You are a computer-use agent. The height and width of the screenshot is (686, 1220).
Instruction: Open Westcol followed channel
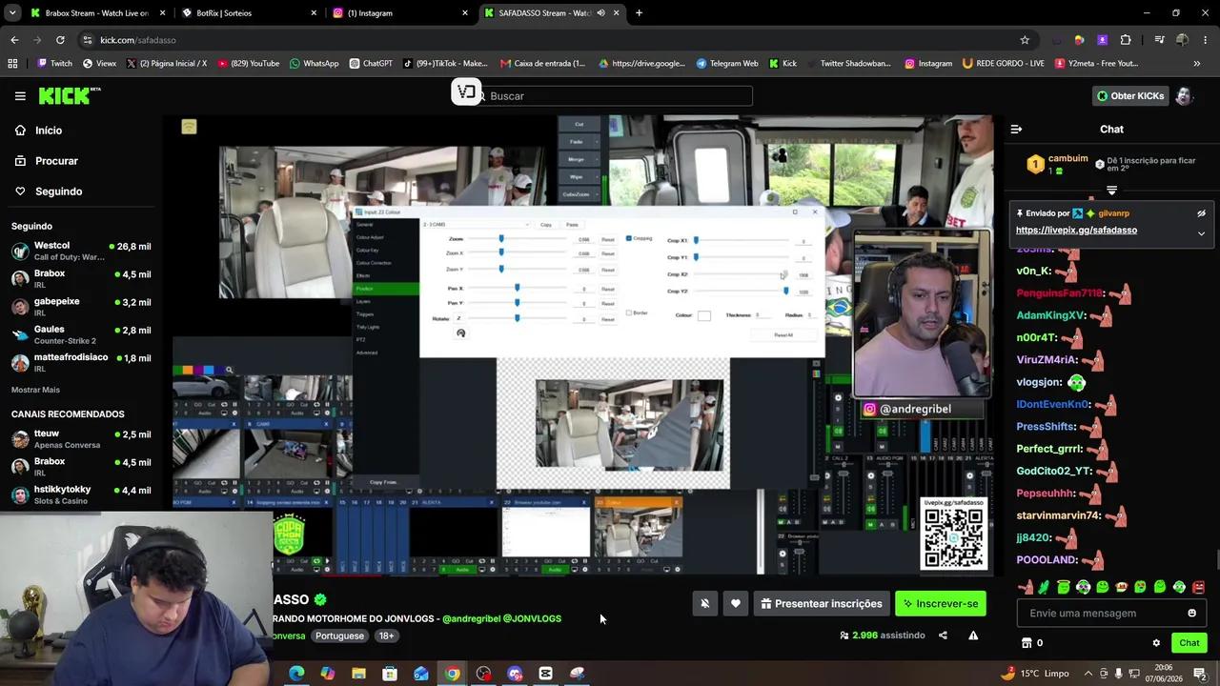tap(81, 251)
